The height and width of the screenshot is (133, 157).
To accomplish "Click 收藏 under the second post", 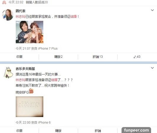I will pyautogui.click(x=19, y=131).
